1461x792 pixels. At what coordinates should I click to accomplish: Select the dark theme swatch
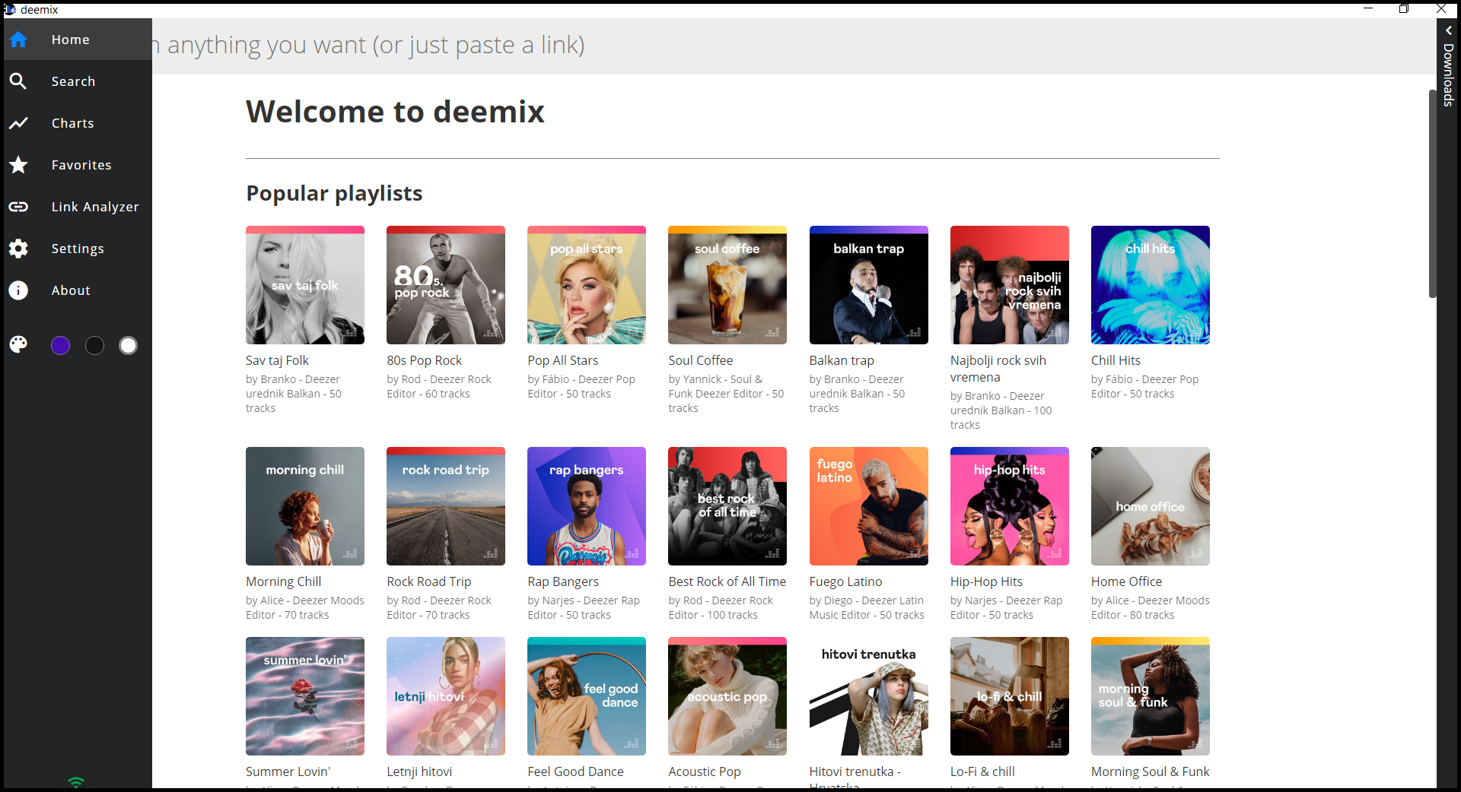[x=94, y=346]
